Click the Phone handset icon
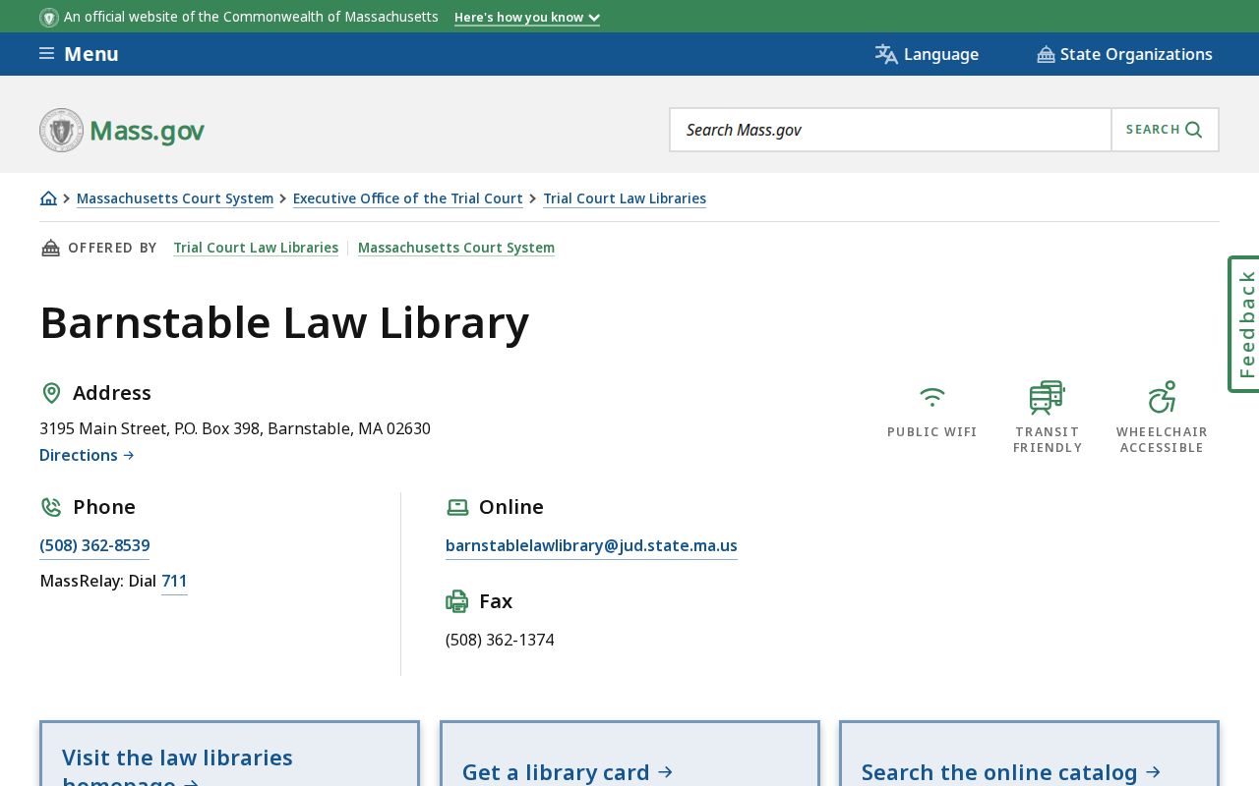Viewport: 1259px width, 786px height. pyautogui.click(x=51, y=507)
